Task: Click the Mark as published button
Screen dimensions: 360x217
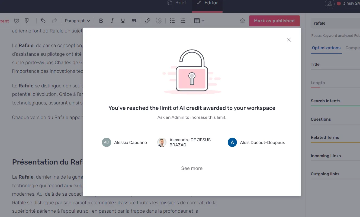Action: pyautogui.click(x=274, y=21)
